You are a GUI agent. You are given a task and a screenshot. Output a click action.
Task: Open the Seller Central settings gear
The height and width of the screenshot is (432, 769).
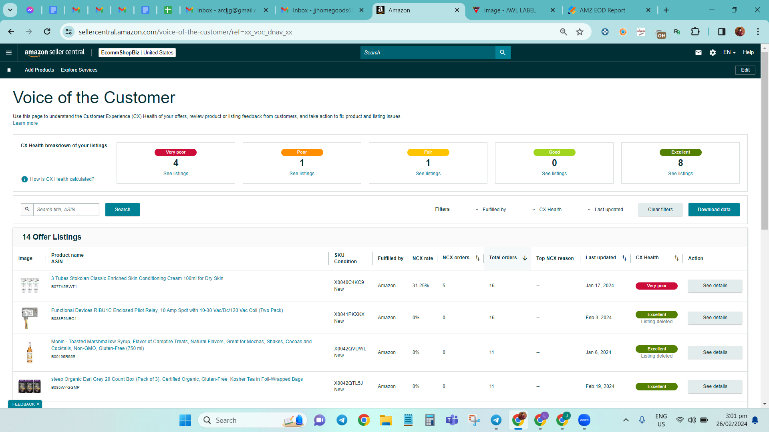(x=713, y=52)
